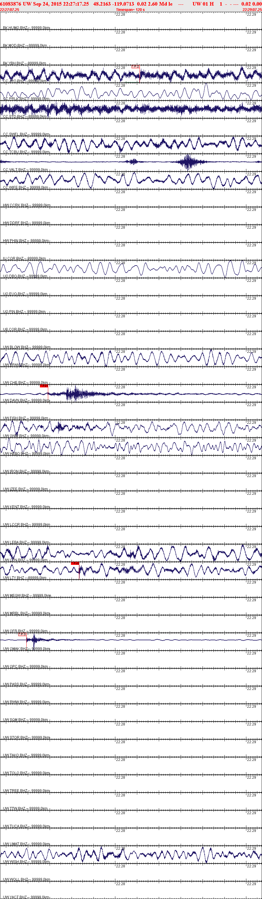Select the HW.DDRF BHZ station label
Screen dimensions: 262x899
click(27, 223)
